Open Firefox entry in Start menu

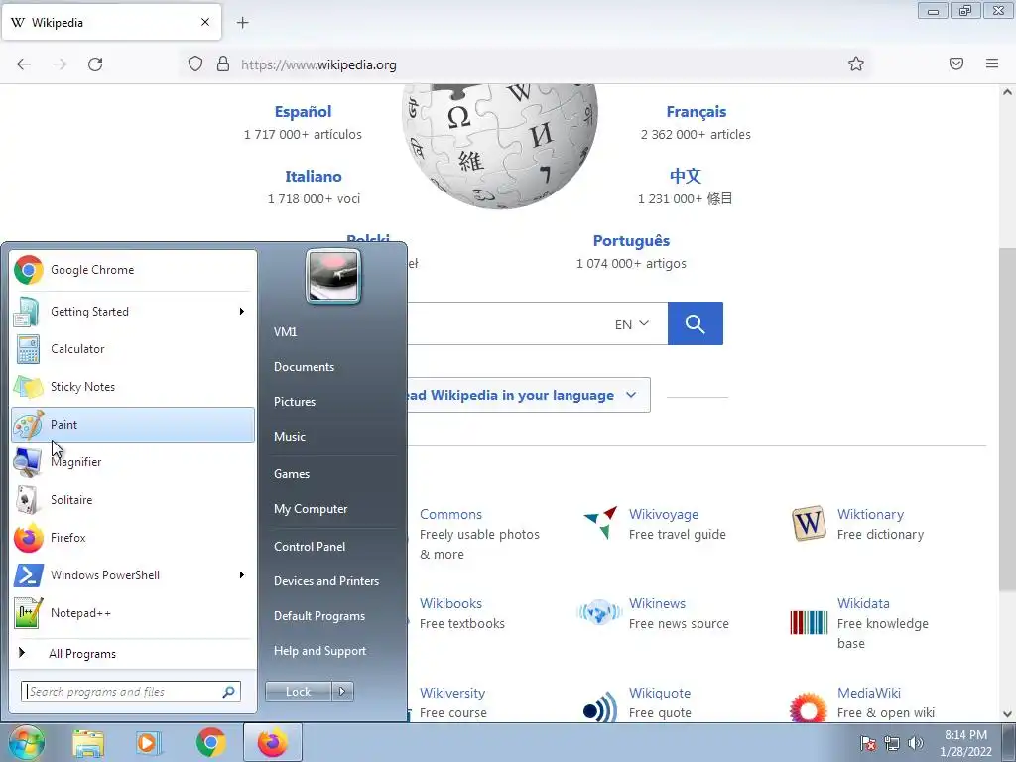pyautogui.click(x=133, y=537)
